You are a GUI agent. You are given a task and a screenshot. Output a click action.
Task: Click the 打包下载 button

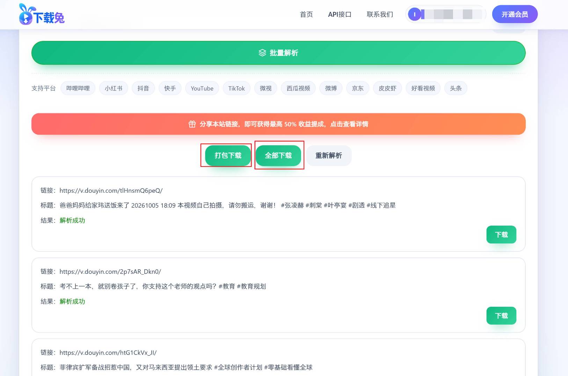click(228, 155)
